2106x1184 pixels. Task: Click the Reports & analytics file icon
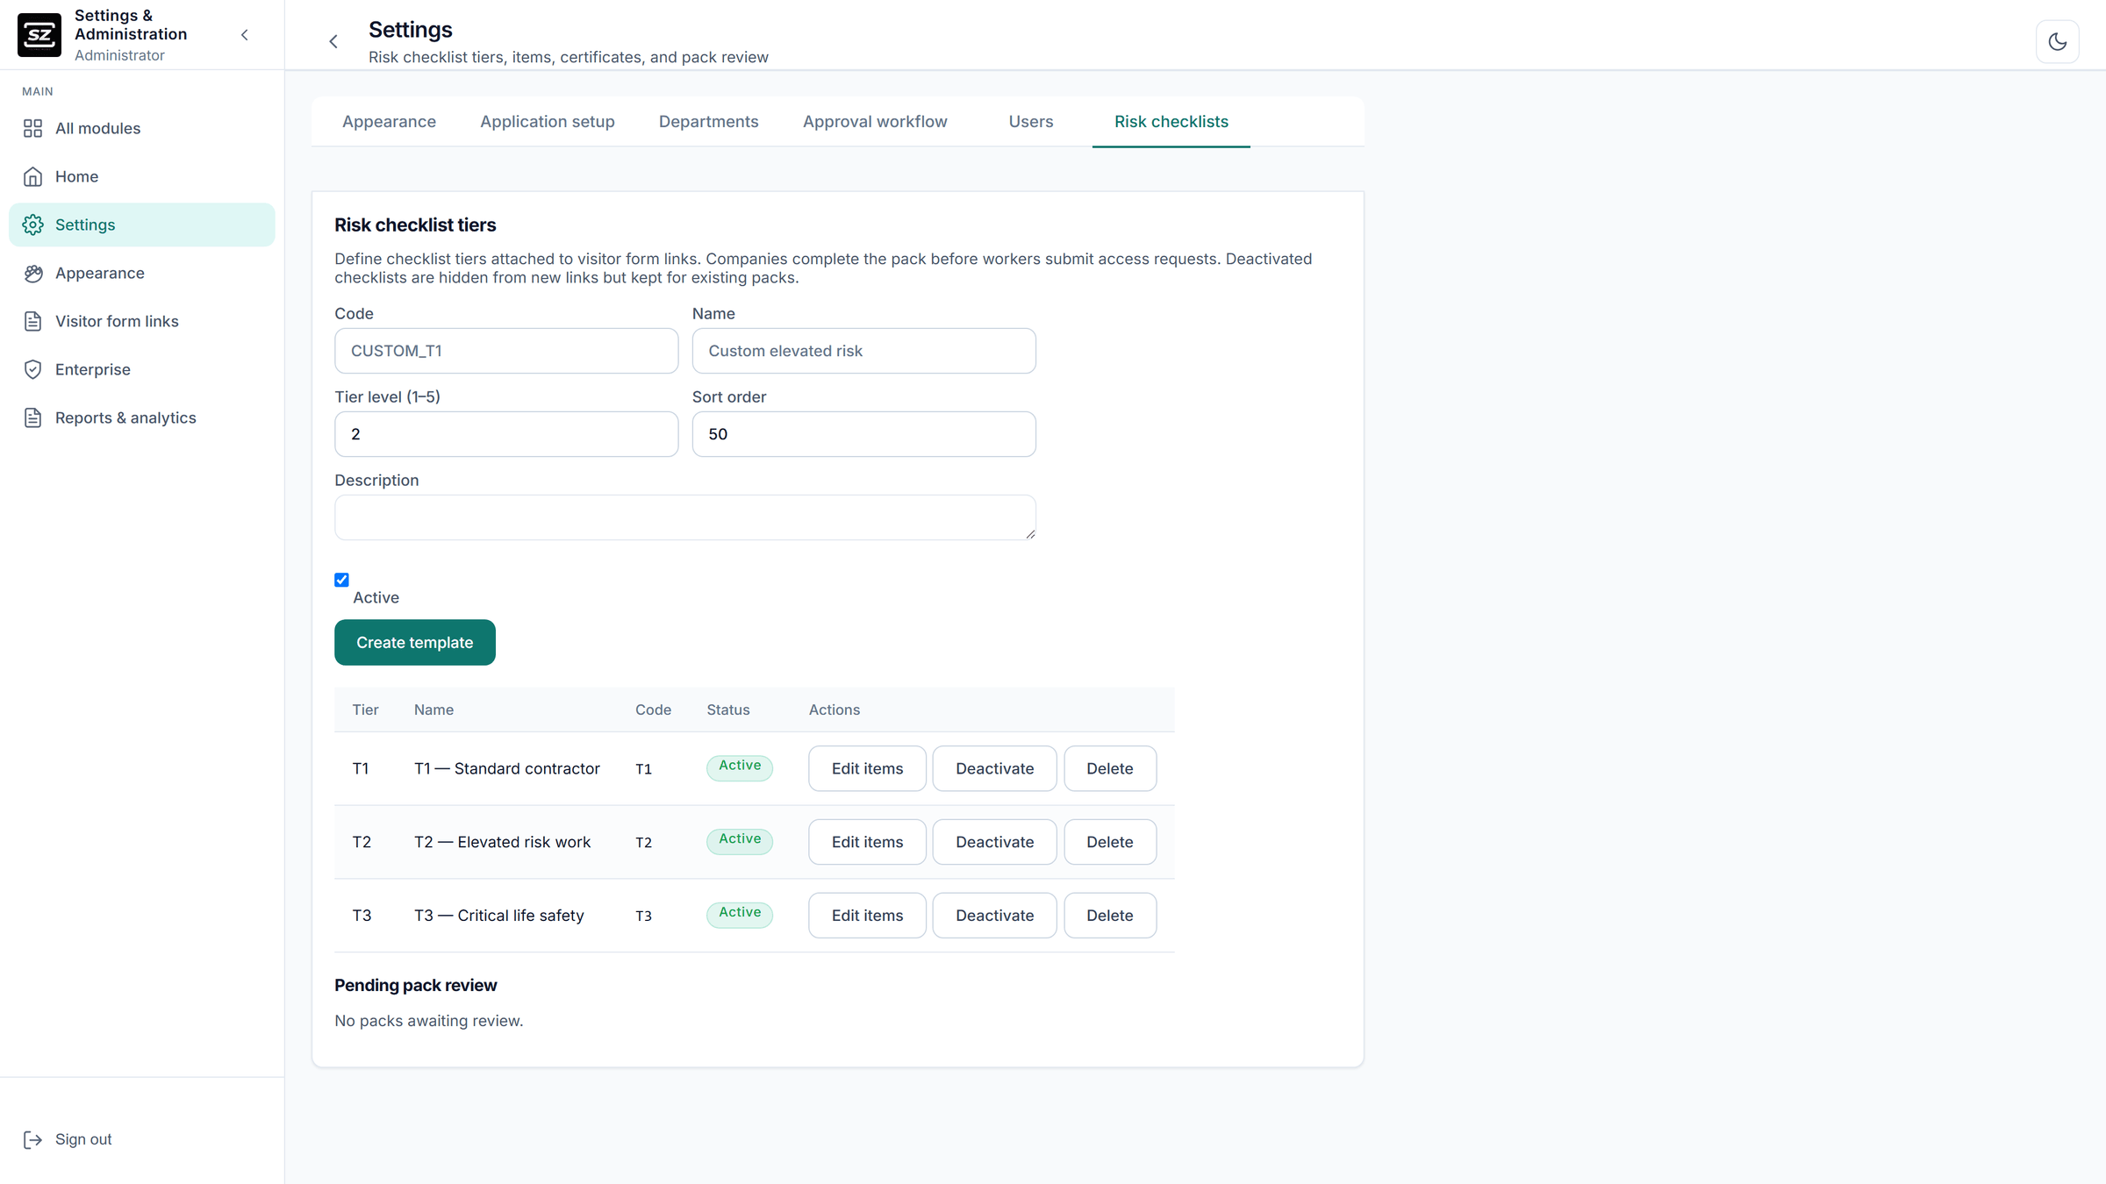click(32, 417)
